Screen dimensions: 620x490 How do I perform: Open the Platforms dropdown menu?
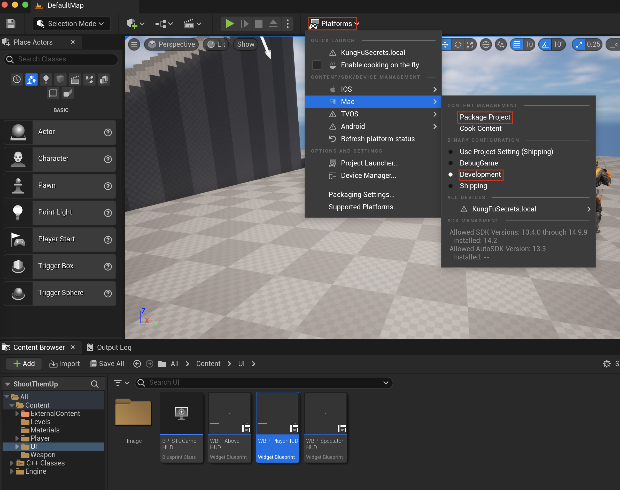[x=334, y=23]
